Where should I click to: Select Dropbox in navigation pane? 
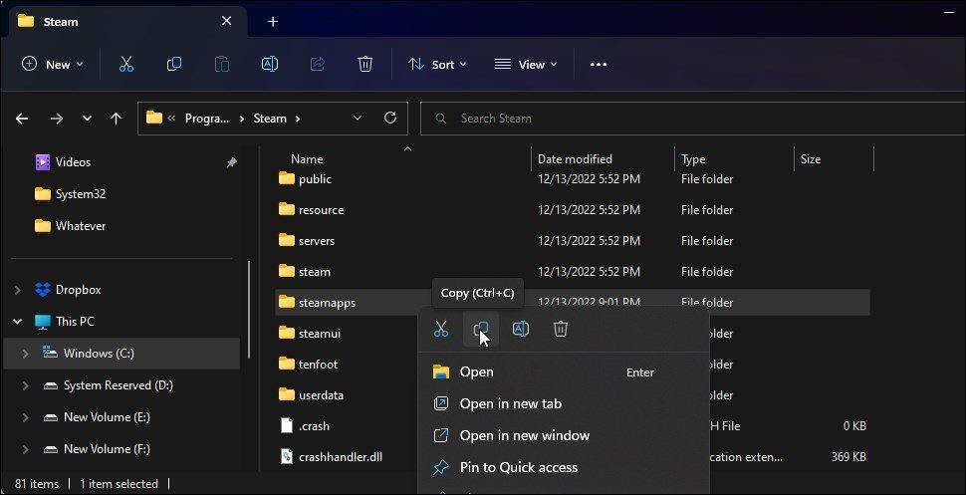(78, 290)
